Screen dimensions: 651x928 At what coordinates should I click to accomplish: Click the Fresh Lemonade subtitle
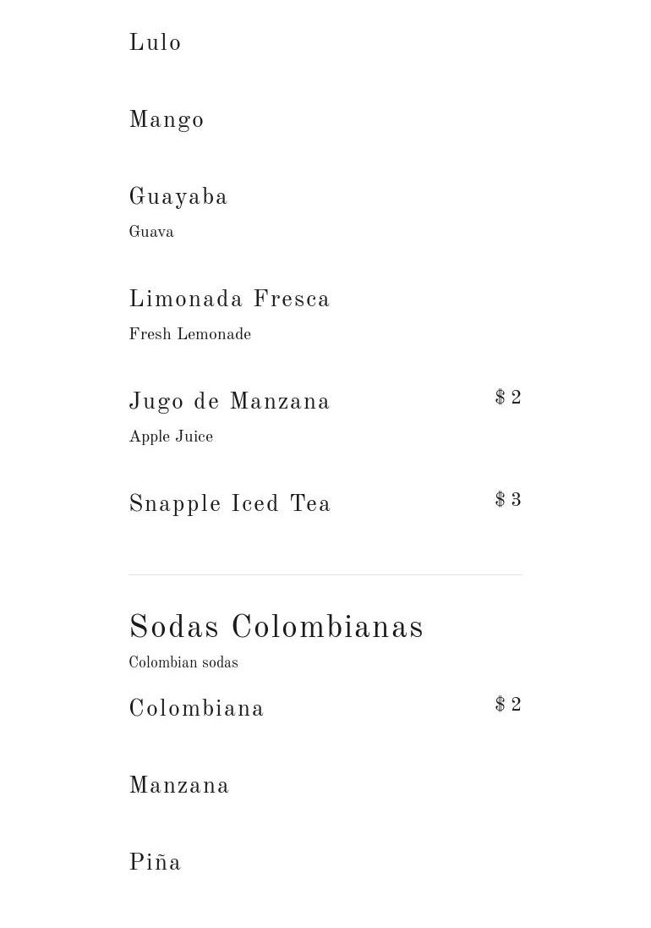pos(189,335)
